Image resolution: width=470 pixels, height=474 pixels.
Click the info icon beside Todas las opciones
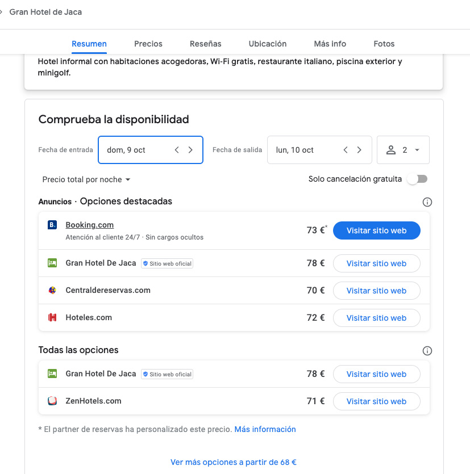(427, 351)
